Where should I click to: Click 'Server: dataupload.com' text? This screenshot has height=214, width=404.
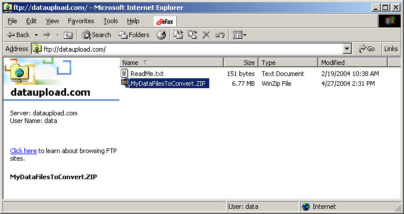tap(43, 113)
